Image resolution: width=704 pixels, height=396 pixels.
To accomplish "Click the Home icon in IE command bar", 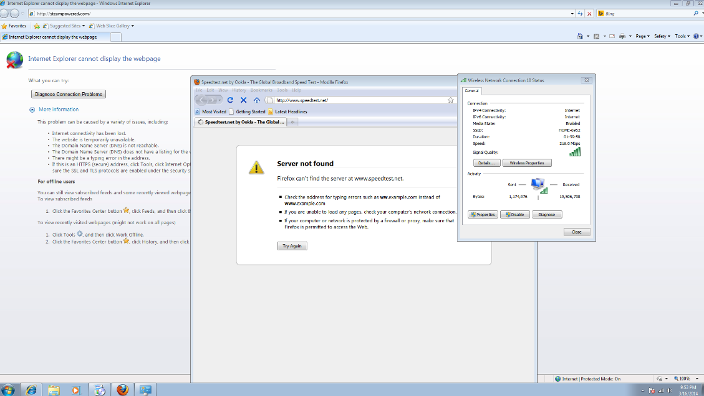I will [580, 36].
